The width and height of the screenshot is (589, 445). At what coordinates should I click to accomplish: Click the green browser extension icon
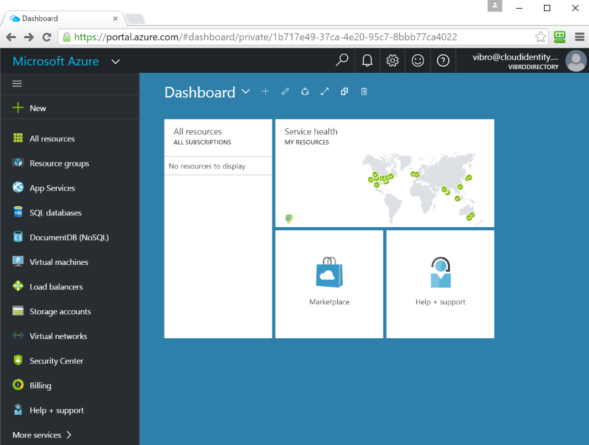(x=559, y=37)
